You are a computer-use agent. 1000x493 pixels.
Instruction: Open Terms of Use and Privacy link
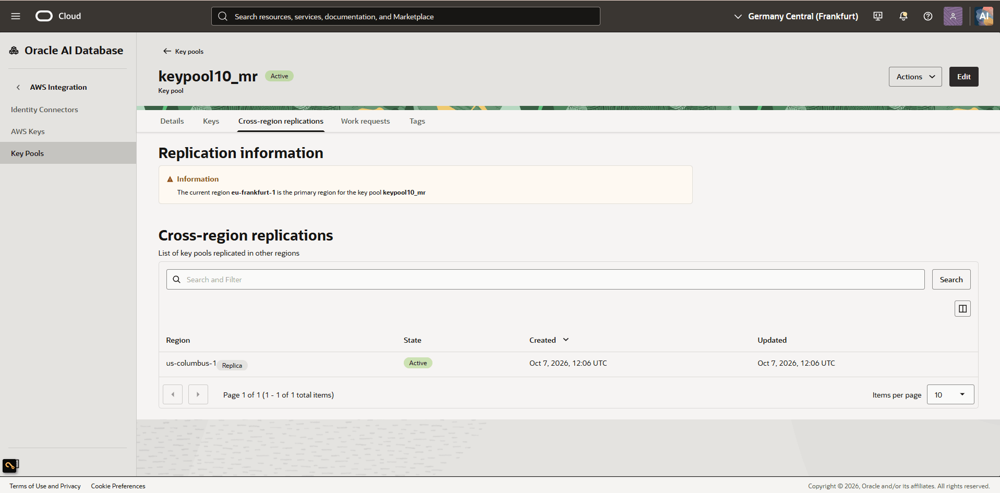click(x=45, y=486)
